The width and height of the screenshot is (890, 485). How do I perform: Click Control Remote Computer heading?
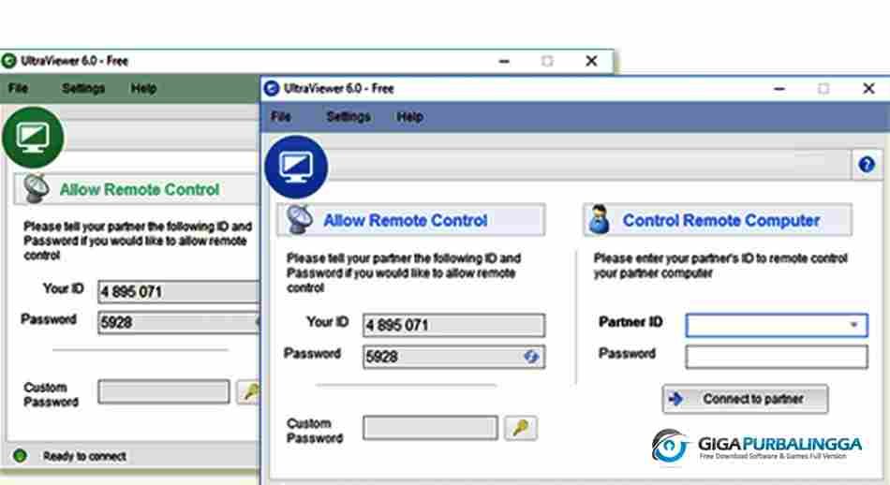point(720,220)
